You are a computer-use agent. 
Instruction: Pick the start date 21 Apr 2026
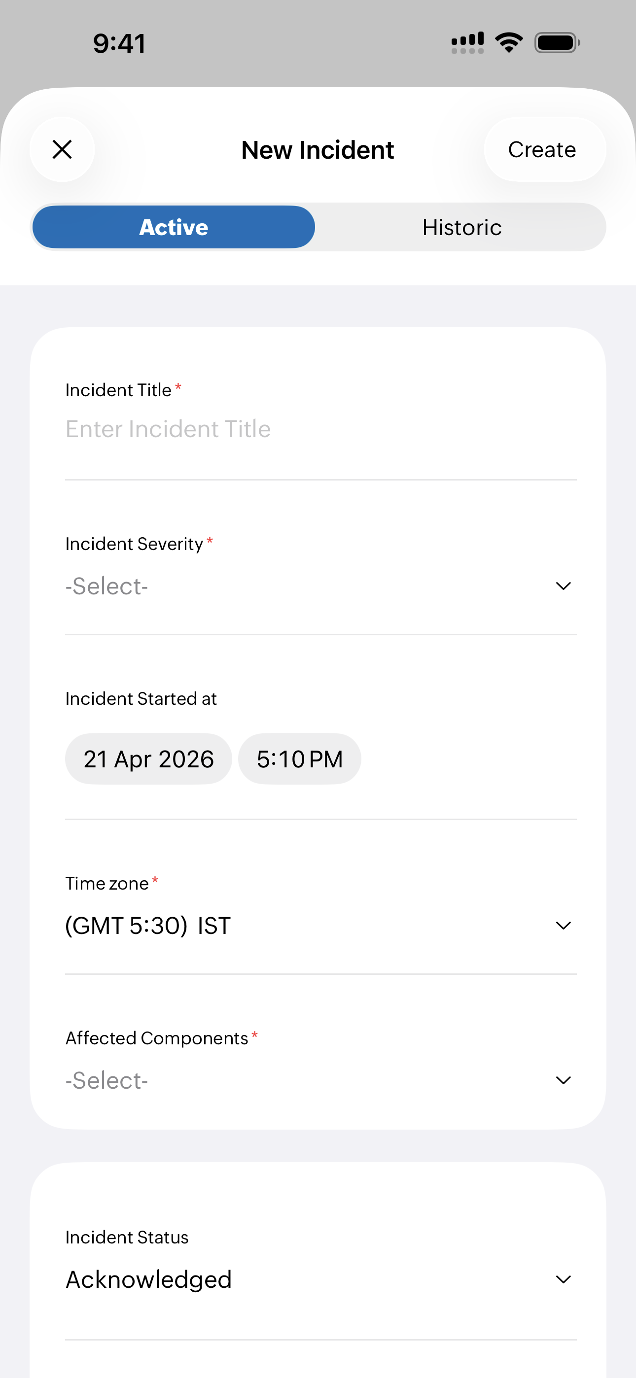click(x=148, y=759)
